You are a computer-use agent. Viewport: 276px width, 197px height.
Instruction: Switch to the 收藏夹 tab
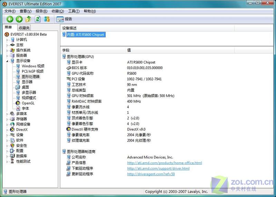pyautogui.click(x=24, y=28)
